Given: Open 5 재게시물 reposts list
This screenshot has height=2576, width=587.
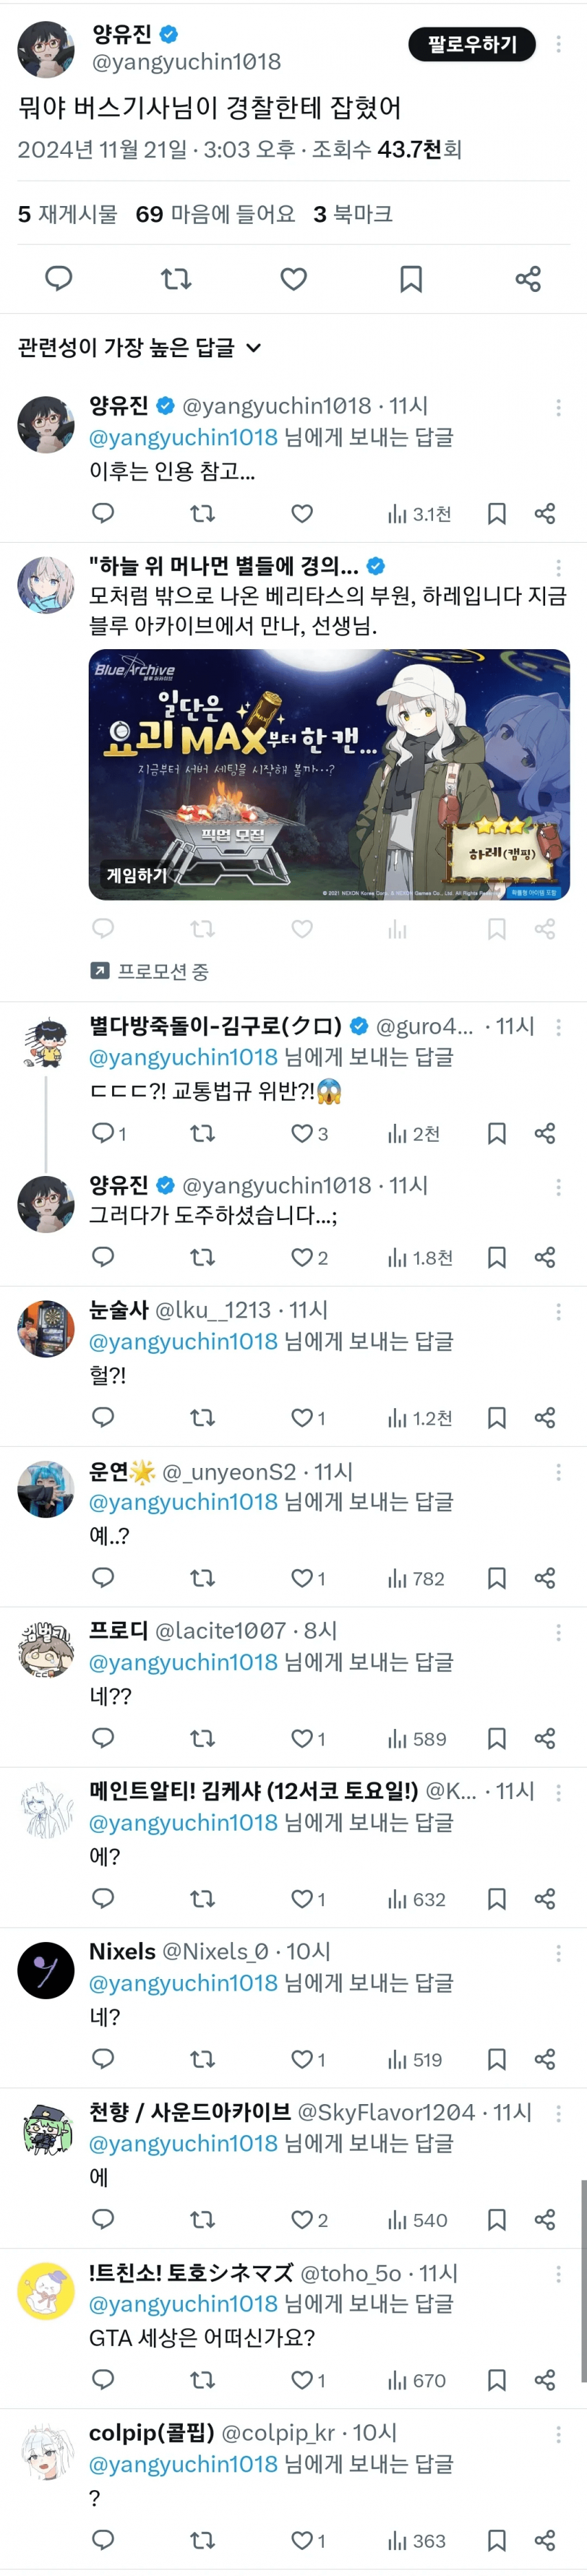Looking at the screenshot, I should click(x=67, y=214).
